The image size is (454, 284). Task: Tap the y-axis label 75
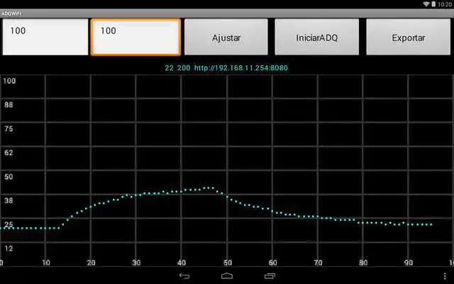coord(9,129)
